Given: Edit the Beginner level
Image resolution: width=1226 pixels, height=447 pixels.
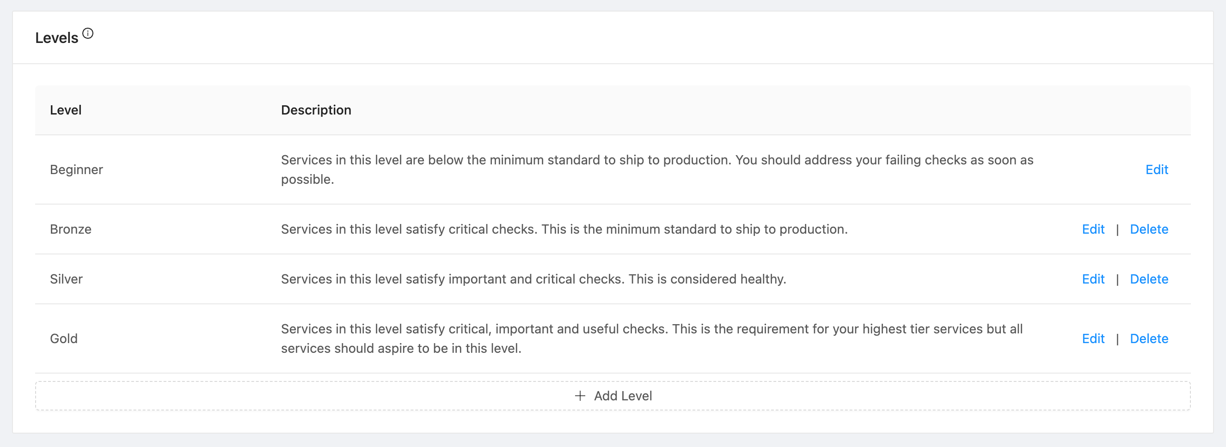Looking at the screenshot, I should pyautogui.click(x=1157, y=170).
